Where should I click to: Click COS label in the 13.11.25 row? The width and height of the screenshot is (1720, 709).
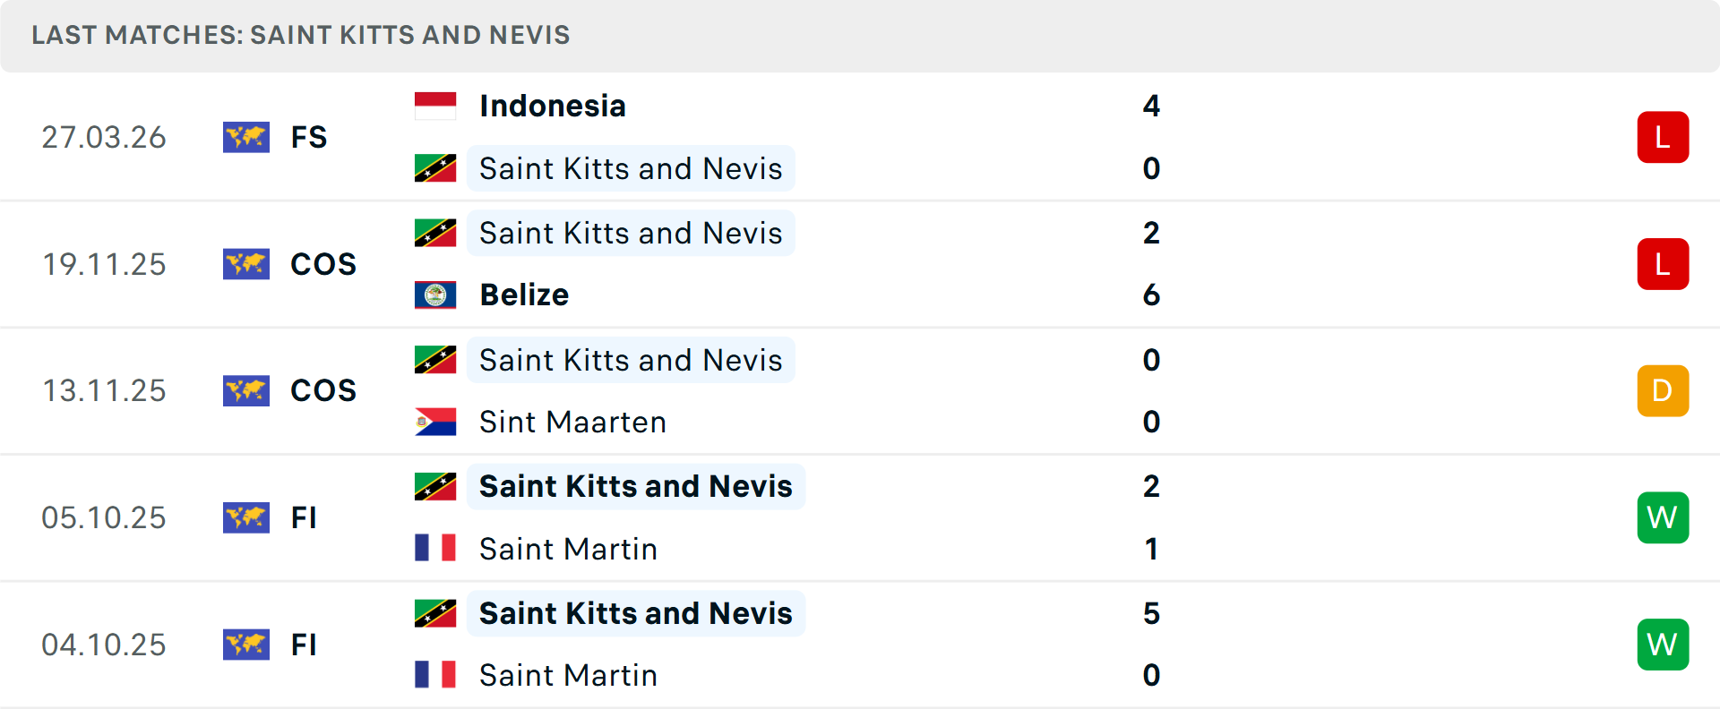(323, 390)
